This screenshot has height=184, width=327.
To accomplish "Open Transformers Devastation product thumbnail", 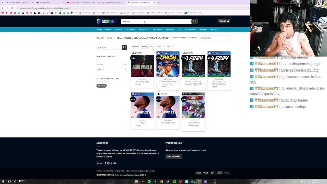I will pyautogui.click(x=193, y=105).
